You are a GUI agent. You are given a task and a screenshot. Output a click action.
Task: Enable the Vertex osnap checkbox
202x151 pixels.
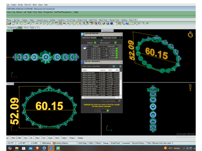[x=61, y=138]
